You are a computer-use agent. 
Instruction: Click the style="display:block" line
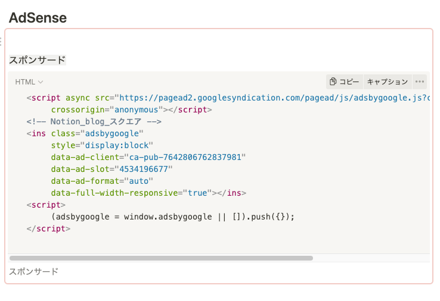[102, 145]
